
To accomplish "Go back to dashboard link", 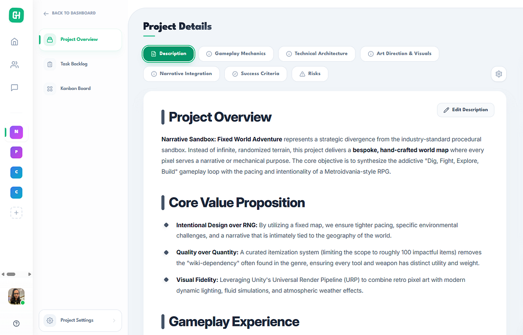I will [x=69, y=13].
